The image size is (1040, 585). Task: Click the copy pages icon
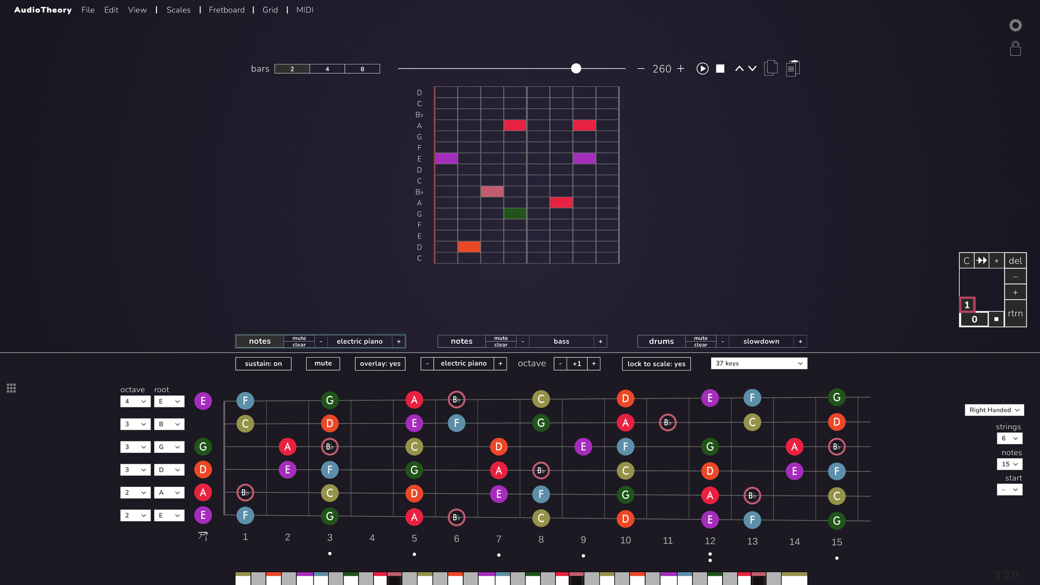pos(771,68)
